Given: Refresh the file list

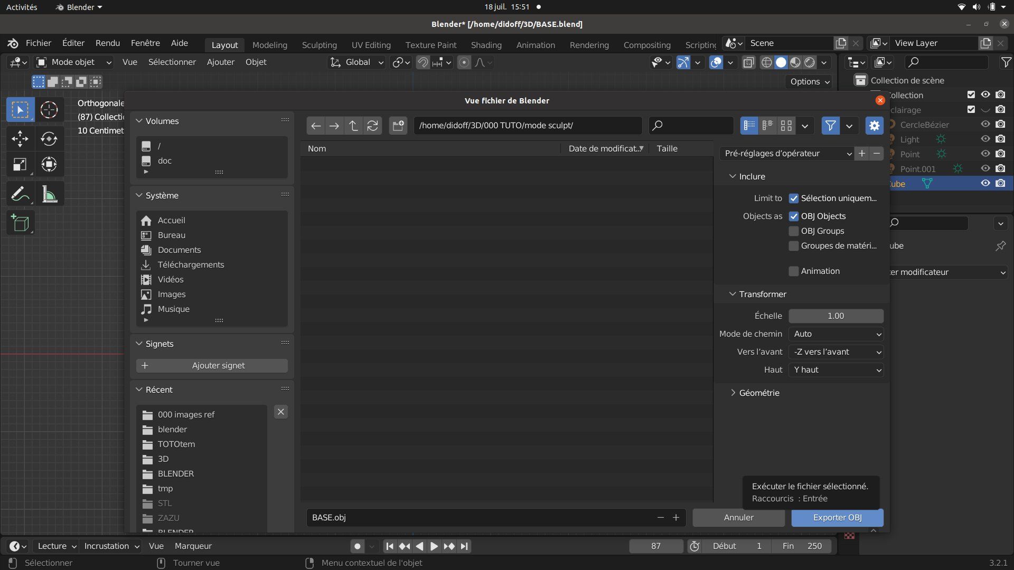Looking at the screenshot, I should point(372,126).
